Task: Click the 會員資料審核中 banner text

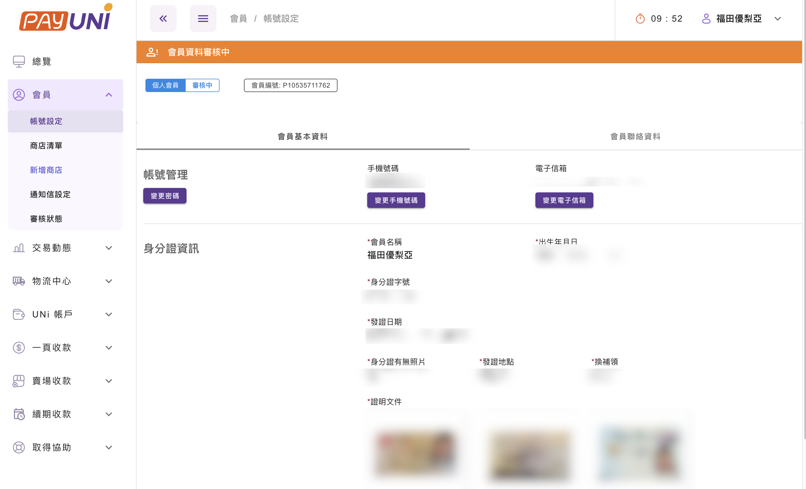Action: tap(198, 52)
